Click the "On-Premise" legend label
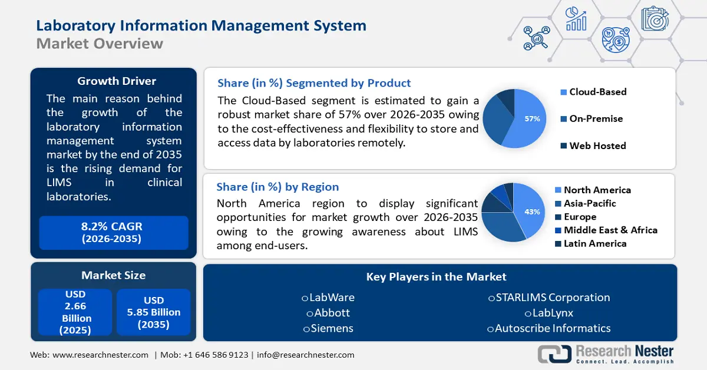Image resolution: width=707 pixels, height=370 pixels. (596, 119)
